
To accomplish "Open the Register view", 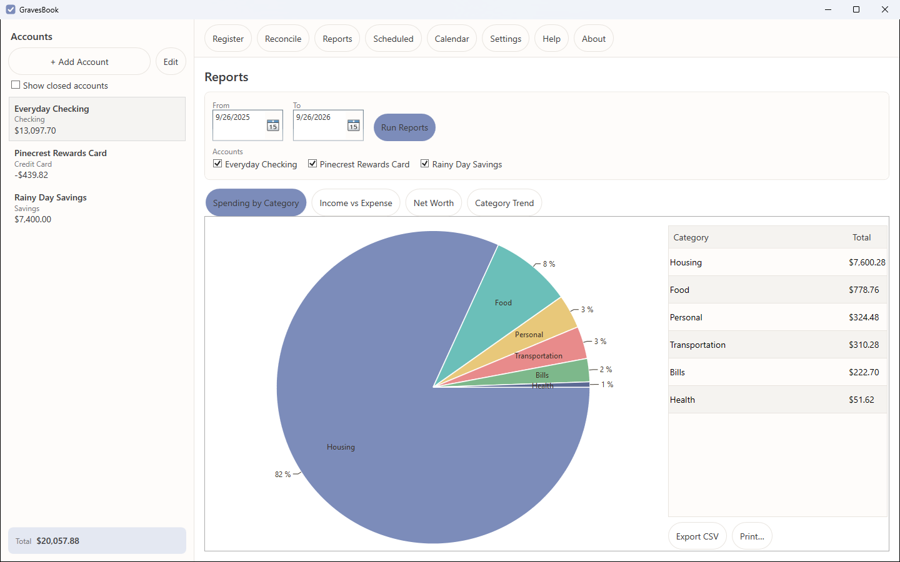I will [x=228, y=39].
